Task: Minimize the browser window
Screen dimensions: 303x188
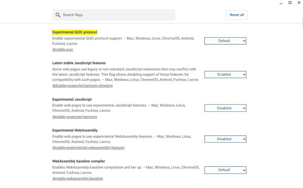Action: (281, 3)
